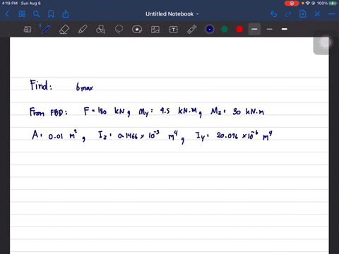Select the thin stroke thickness
The width and height of the screenshot is (339, 254).
click(x=270, y=29)
